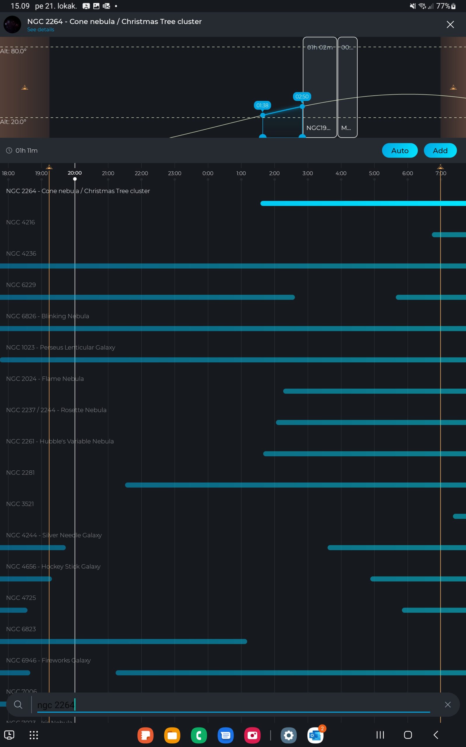
Task: Select the 02:50 end time handle
Action: point(302,107)
